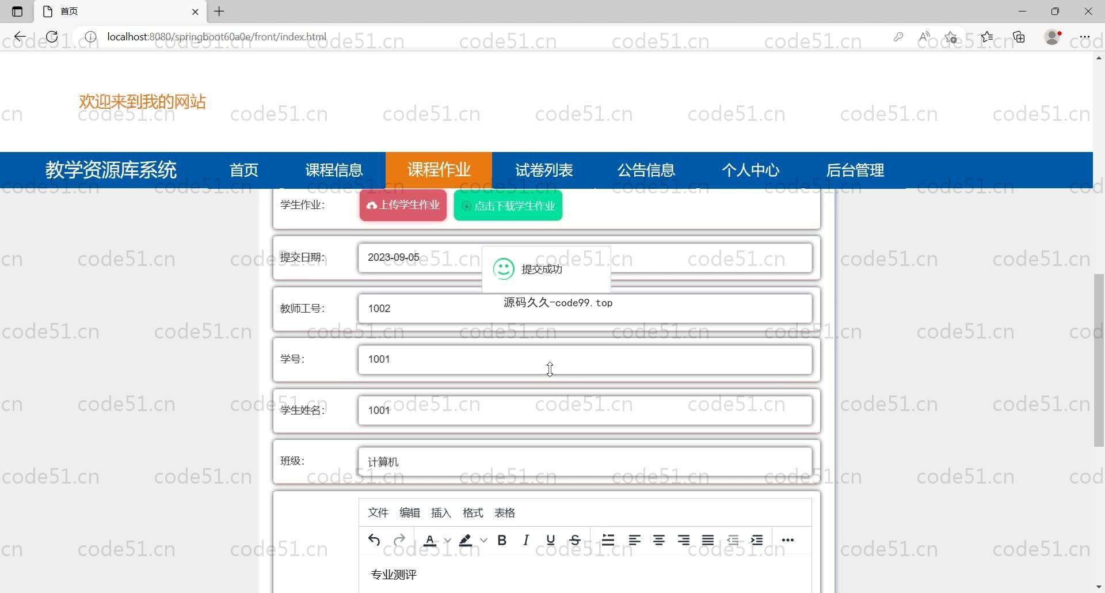Open the browser profile avatar
Screen dimensions: 1105x593
coord(1053,37)
